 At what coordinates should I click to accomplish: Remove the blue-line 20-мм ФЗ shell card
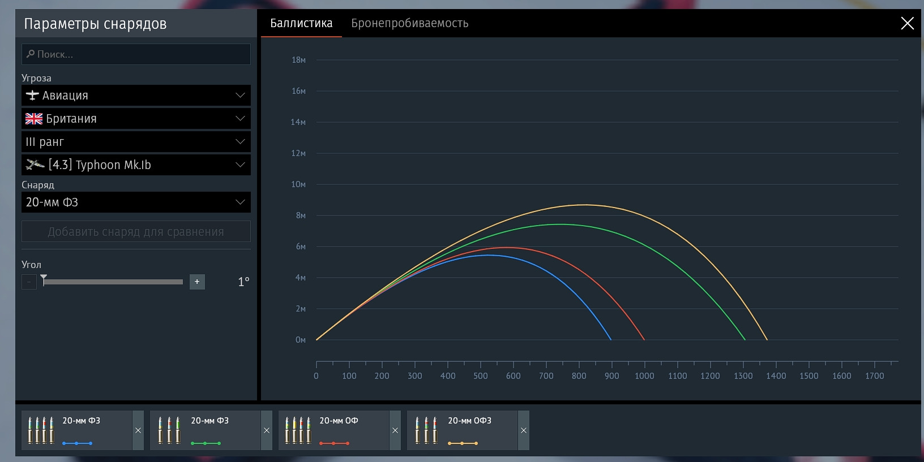[x=138, y=430]
